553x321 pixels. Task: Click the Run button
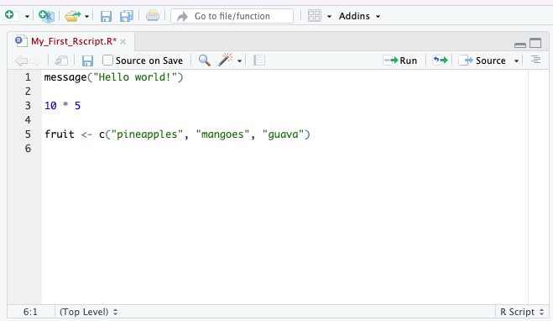pyautogui.click(x=400, y=61)
